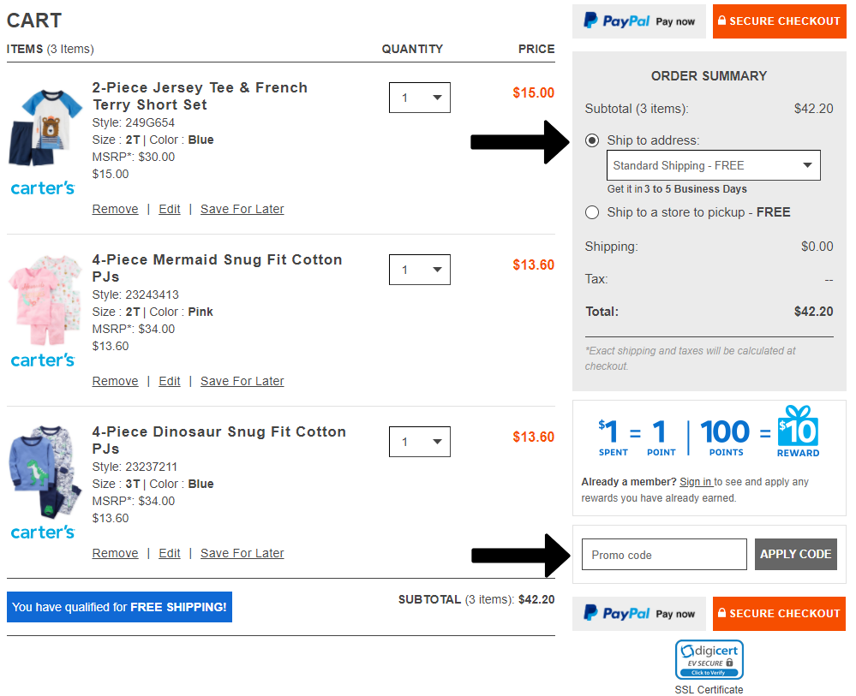This screenshot has width=856, height=696.
Task: Open quantity dropdown for Jersey Tee set
Action: [419, 98]
